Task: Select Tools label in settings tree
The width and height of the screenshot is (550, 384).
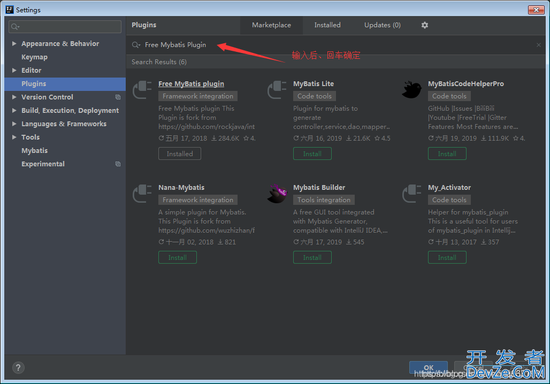Action: [x=30, y=137]
